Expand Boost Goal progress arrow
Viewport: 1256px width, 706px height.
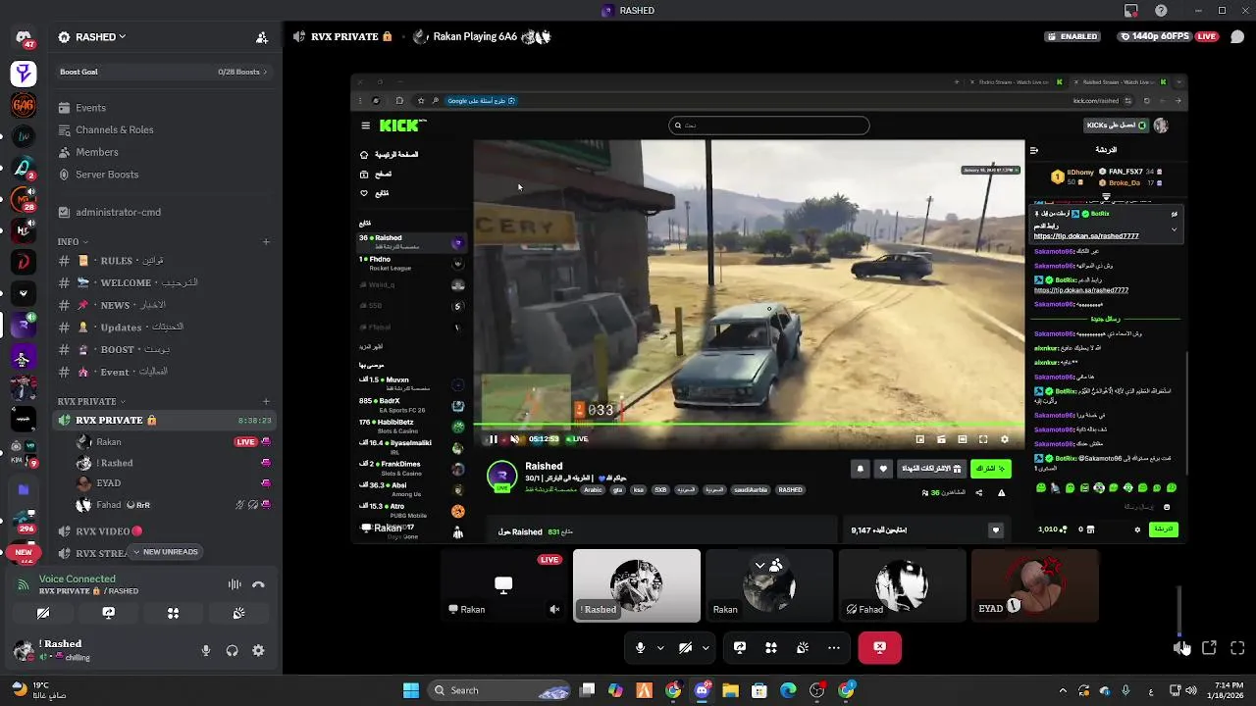click(265, 72)
